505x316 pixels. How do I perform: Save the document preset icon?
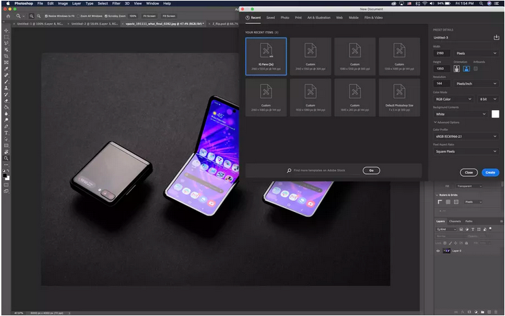tap(496, 37)
